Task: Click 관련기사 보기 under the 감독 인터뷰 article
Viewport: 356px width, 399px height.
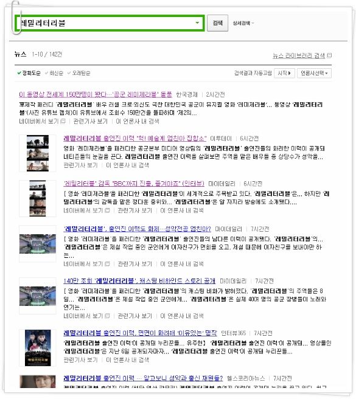Action: point(134,210)
